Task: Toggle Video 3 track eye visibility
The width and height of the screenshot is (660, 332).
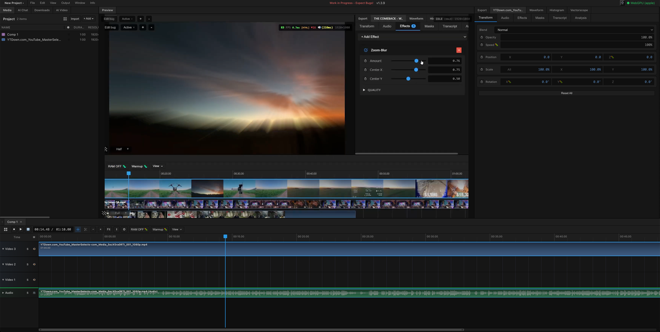Action: pyautogui.click(x=34, y=249)
